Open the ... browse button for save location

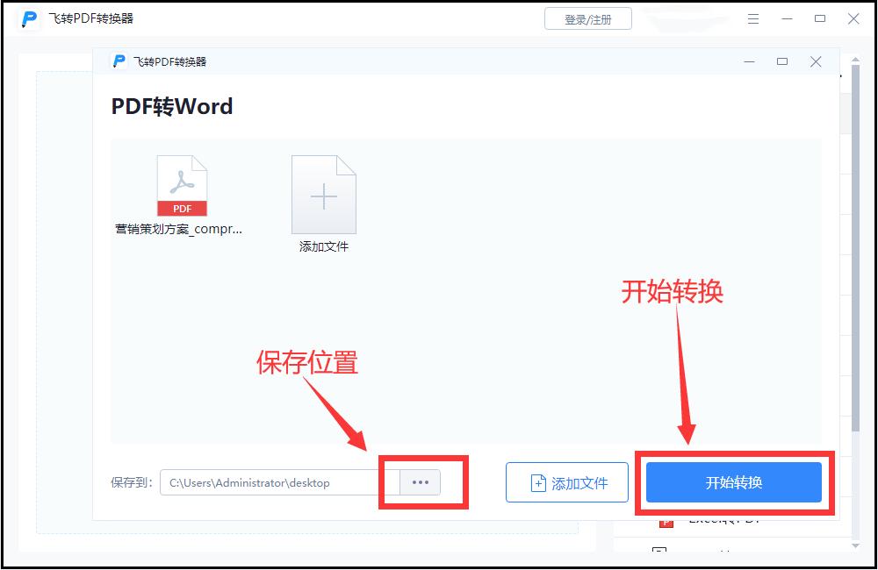coord(420,481)
